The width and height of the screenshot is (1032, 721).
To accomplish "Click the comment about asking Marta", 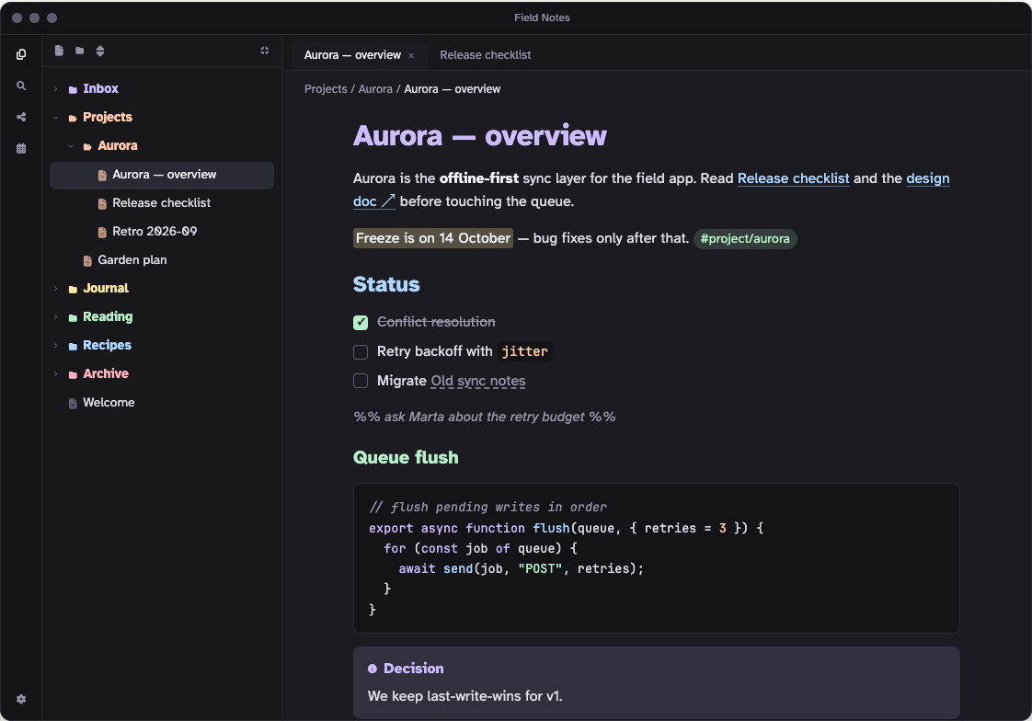I will (x=485, y=417).
